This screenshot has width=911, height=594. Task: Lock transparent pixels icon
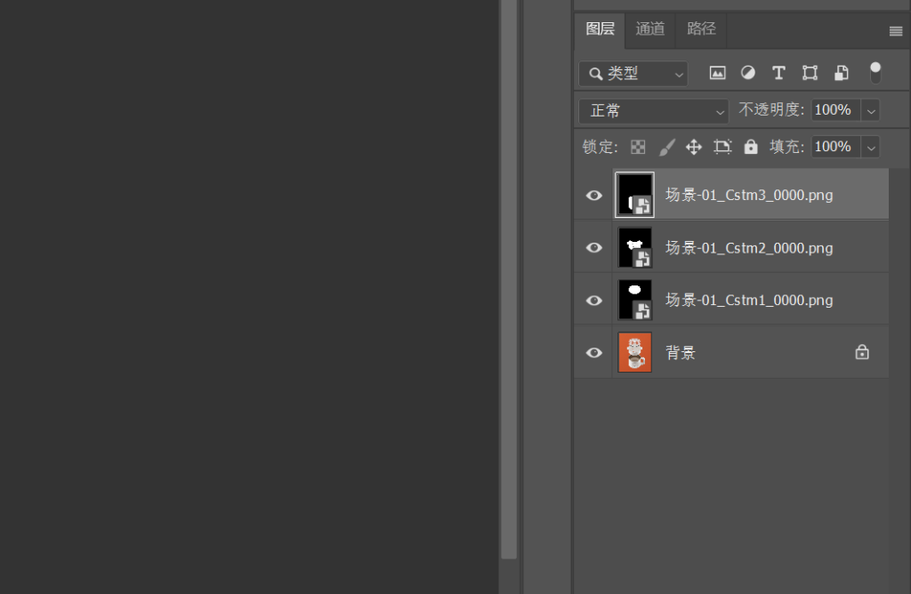638,147
